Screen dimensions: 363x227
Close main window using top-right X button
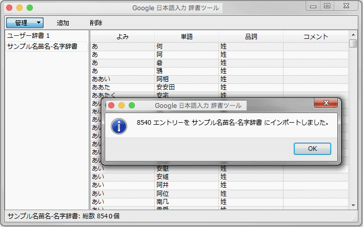click(346, 6)
